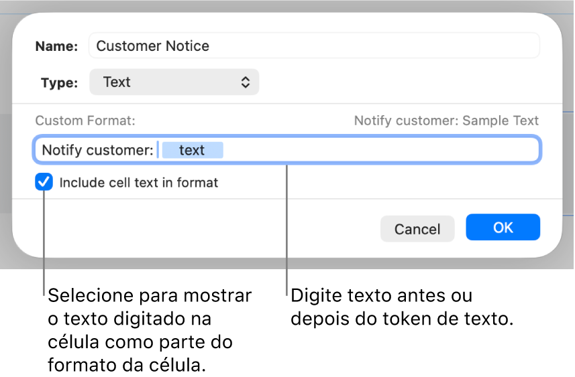Click the callout line below the checkbox
Viewport: 575px width, 377px height.
click(44, 254)
